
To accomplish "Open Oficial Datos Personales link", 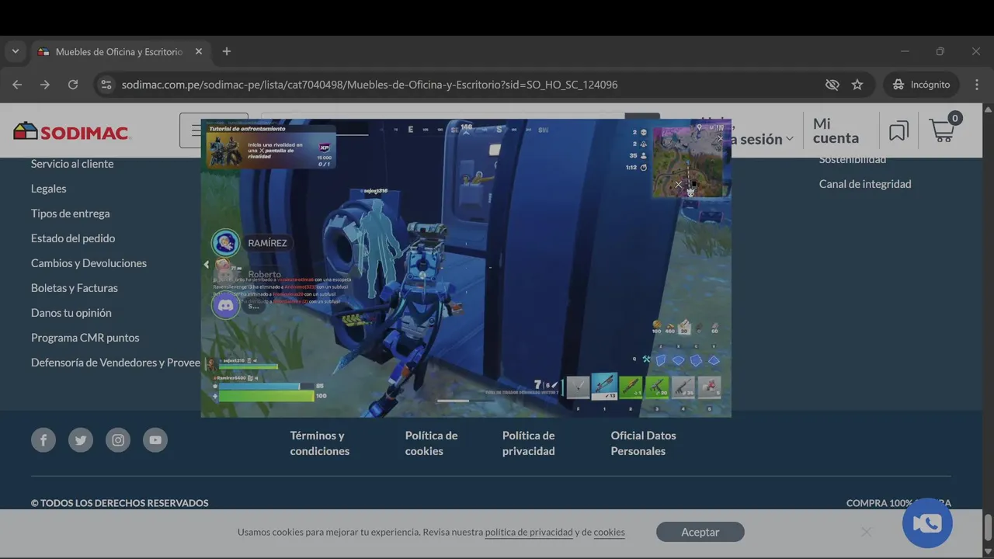I will point(643,443).
